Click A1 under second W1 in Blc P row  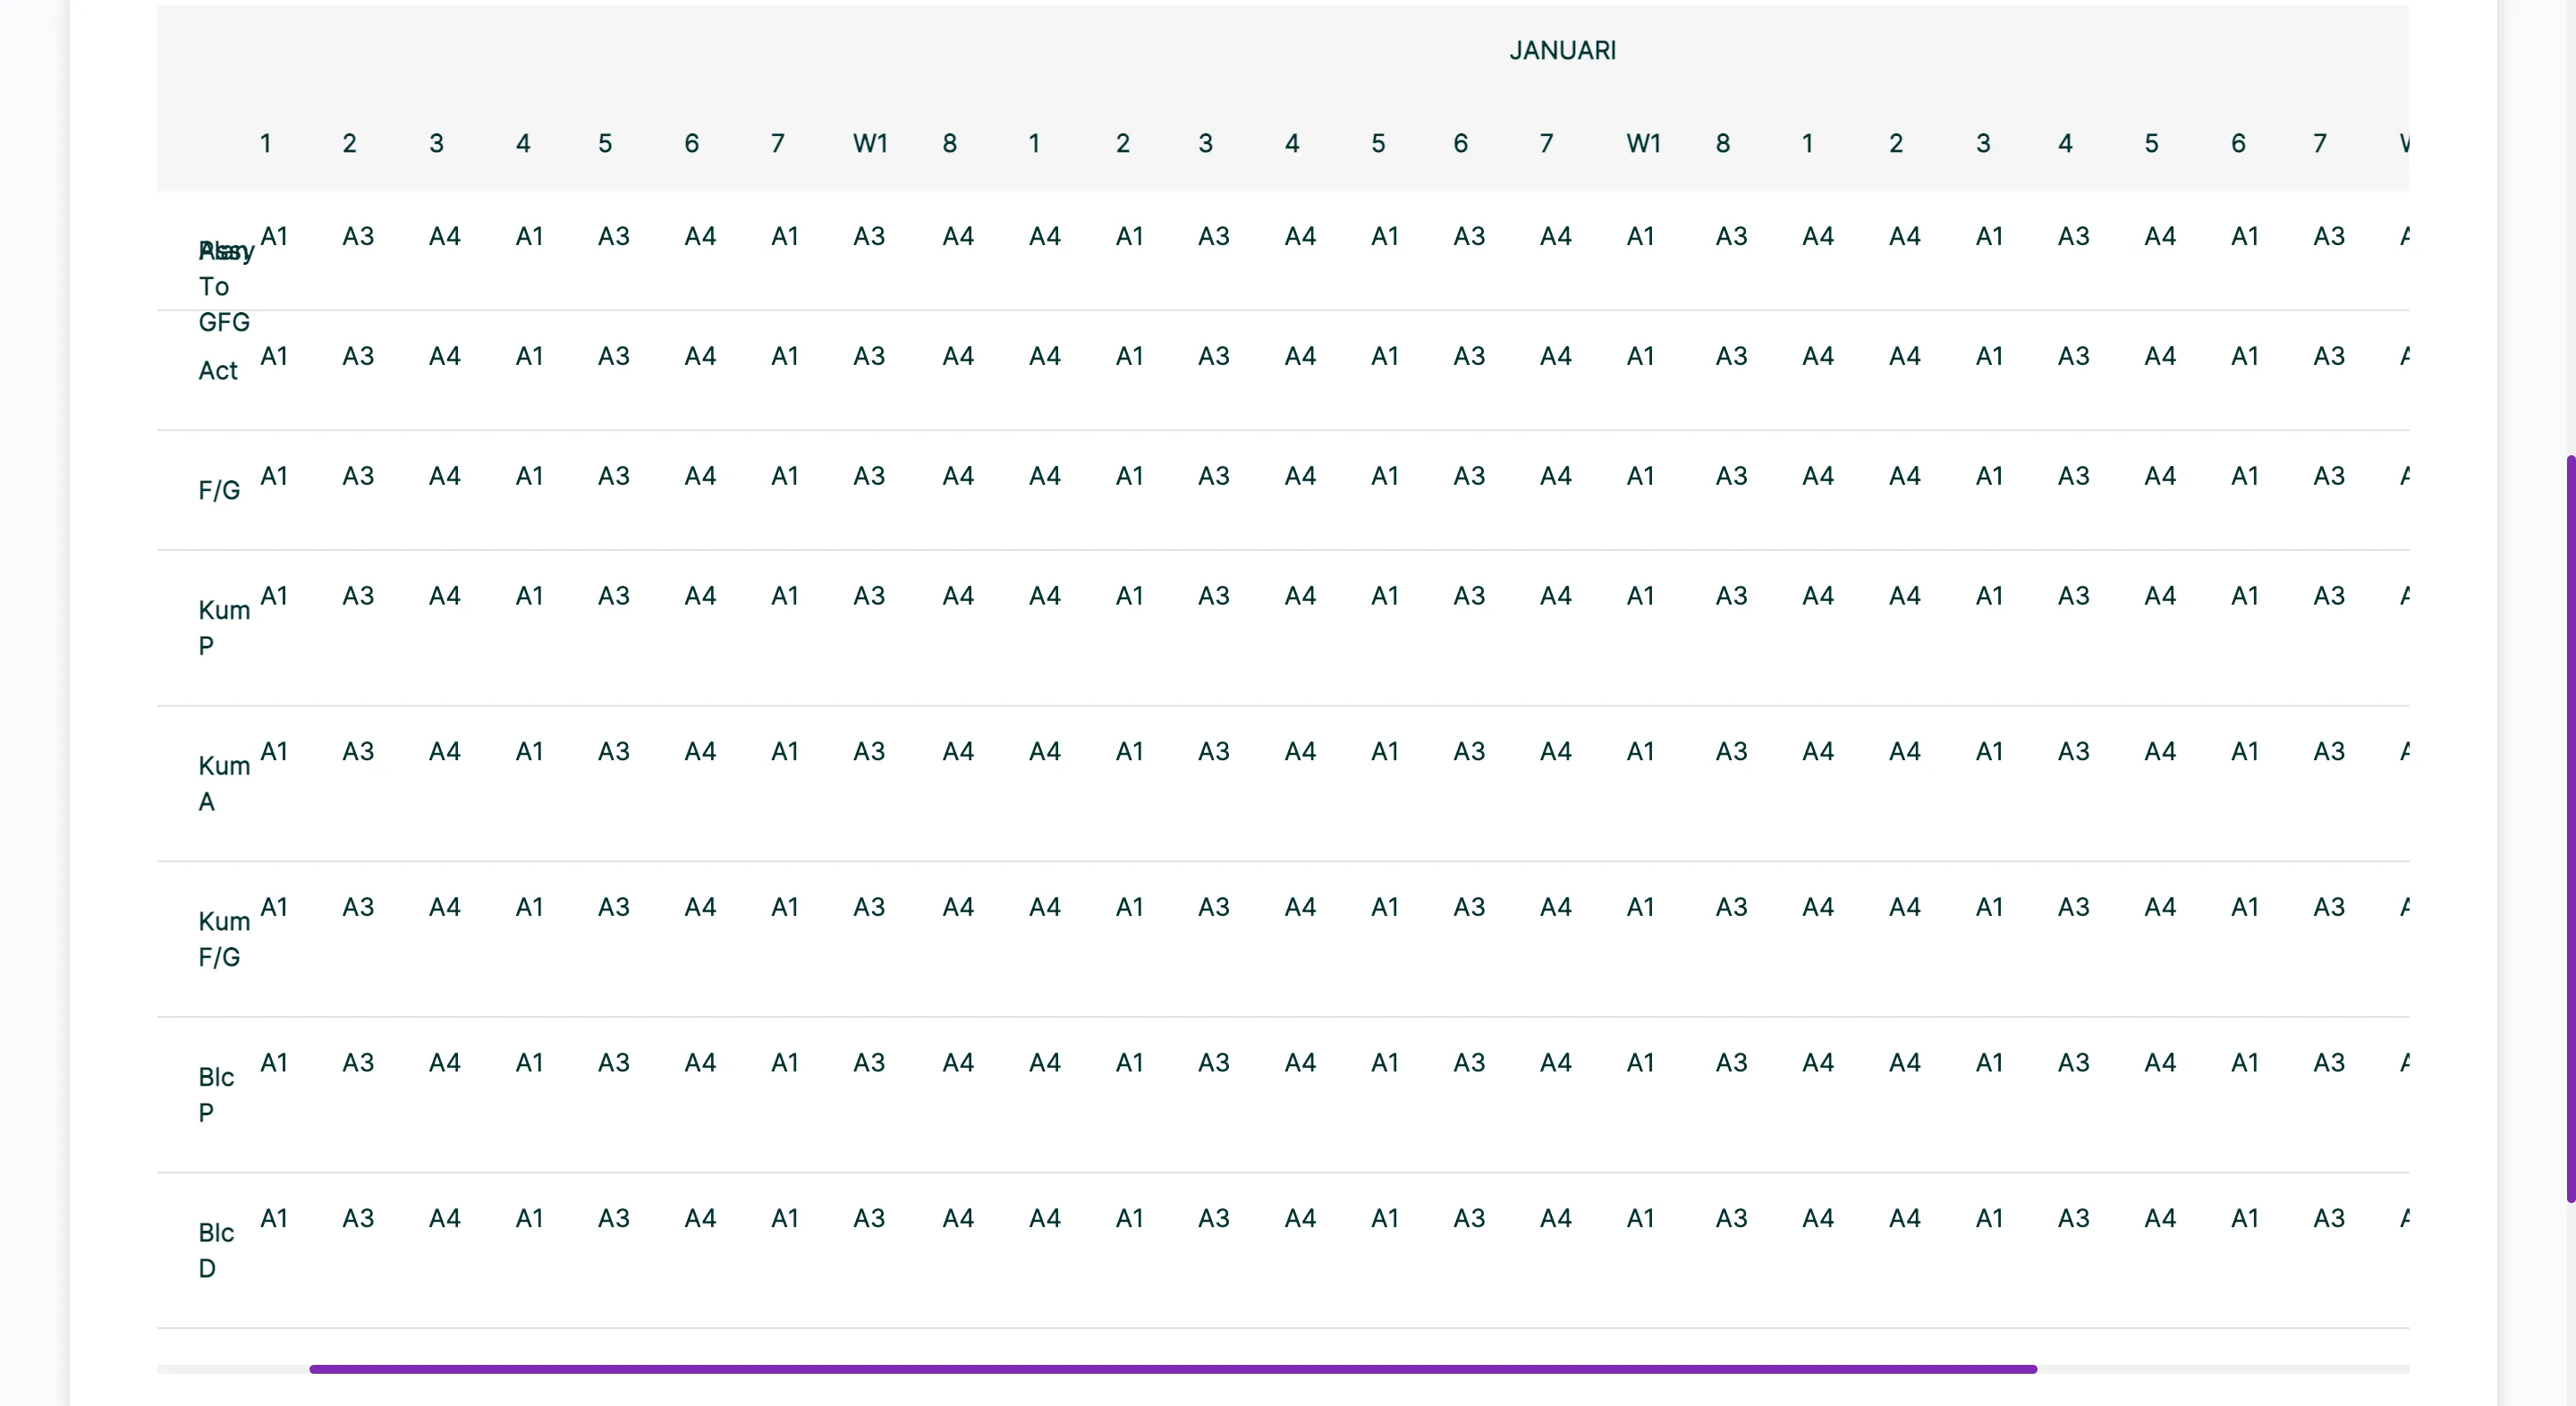[x=1640, y=1062]
